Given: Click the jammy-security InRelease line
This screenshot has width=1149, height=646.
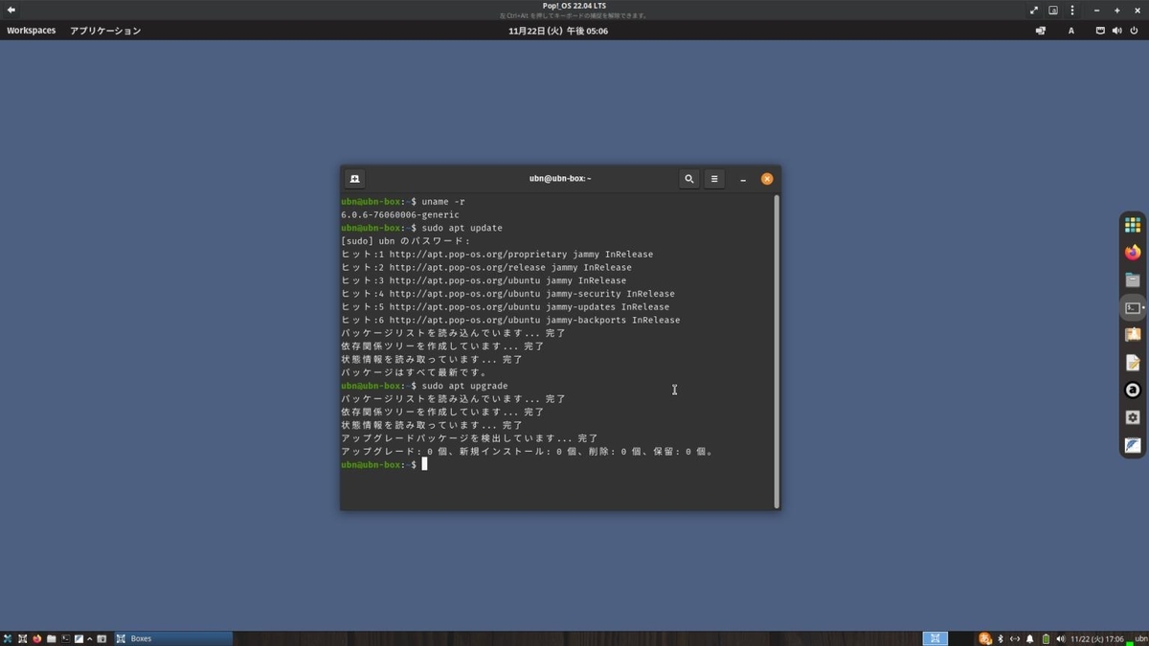Looking at the screenshot, I should (x=507, y=294).
